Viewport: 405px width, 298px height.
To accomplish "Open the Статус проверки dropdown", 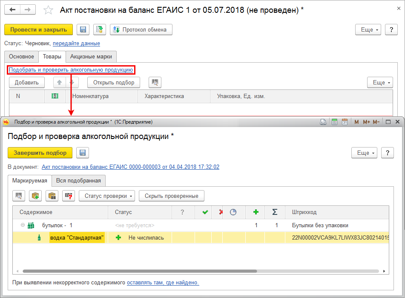I will [107, 196].
